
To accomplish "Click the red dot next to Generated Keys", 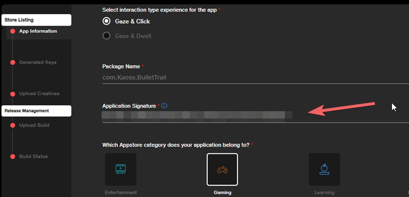I will [13, 63].
